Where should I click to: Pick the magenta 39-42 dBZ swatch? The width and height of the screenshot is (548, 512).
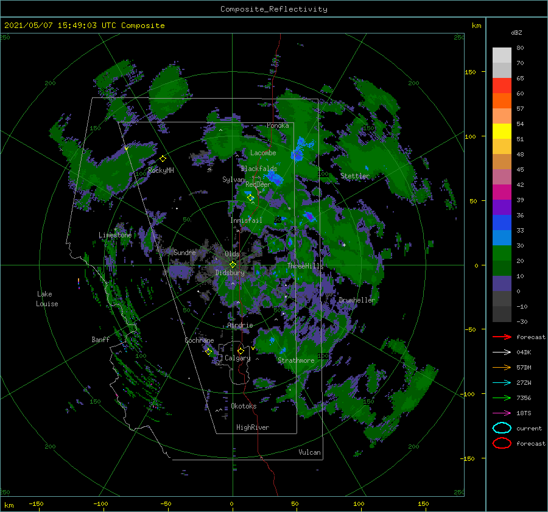[502, 192]
